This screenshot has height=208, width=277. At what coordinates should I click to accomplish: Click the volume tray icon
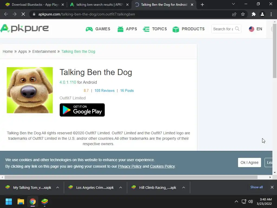tap(250, 201)
